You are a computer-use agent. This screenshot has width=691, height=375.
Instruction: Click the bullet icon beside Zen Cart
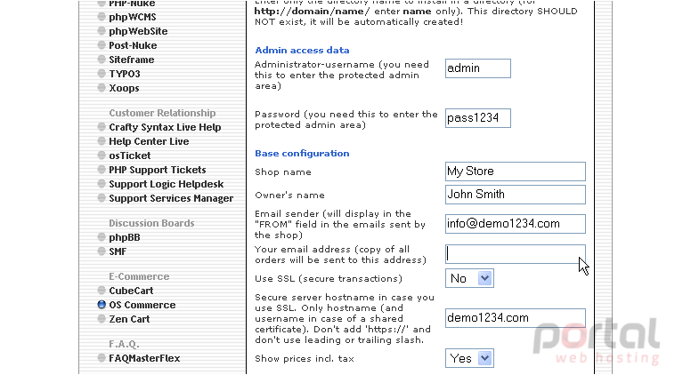point(102,319)
